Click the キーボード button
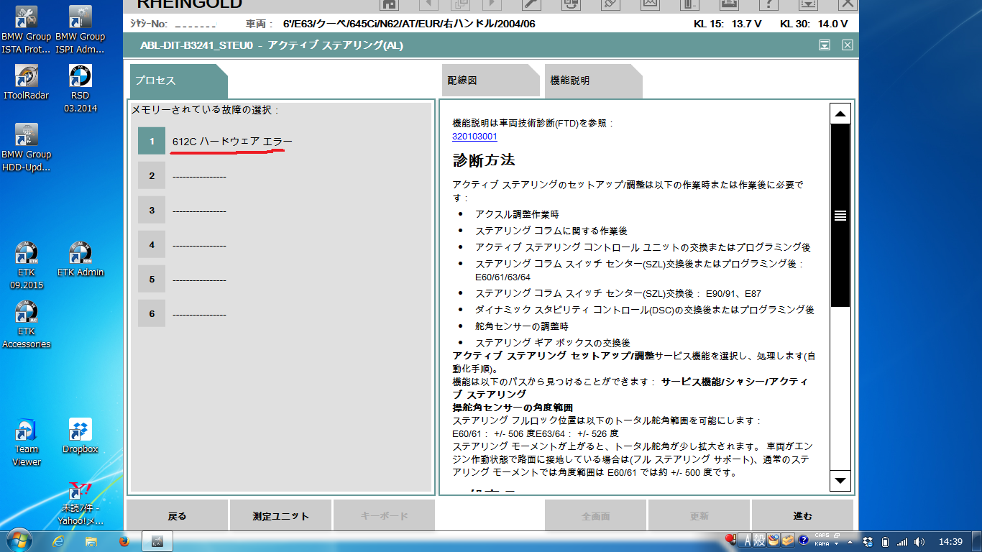This screenshot has width=982, height=552. (384, 516)
